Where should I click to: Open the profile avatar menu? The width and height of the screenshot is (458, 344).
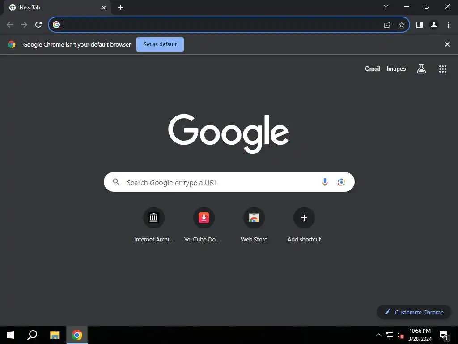(x=434, y=25)
